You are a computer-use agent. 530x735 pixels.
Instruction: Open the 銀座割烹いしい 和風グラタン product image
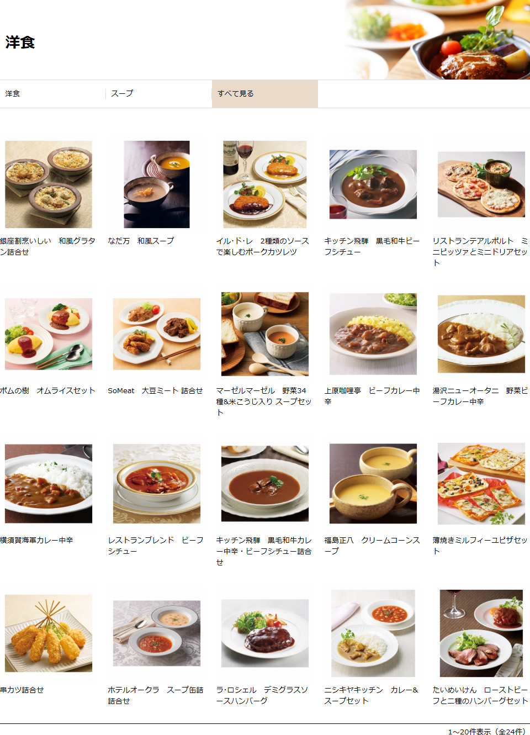pyautogui.click(x=49, y=184)
